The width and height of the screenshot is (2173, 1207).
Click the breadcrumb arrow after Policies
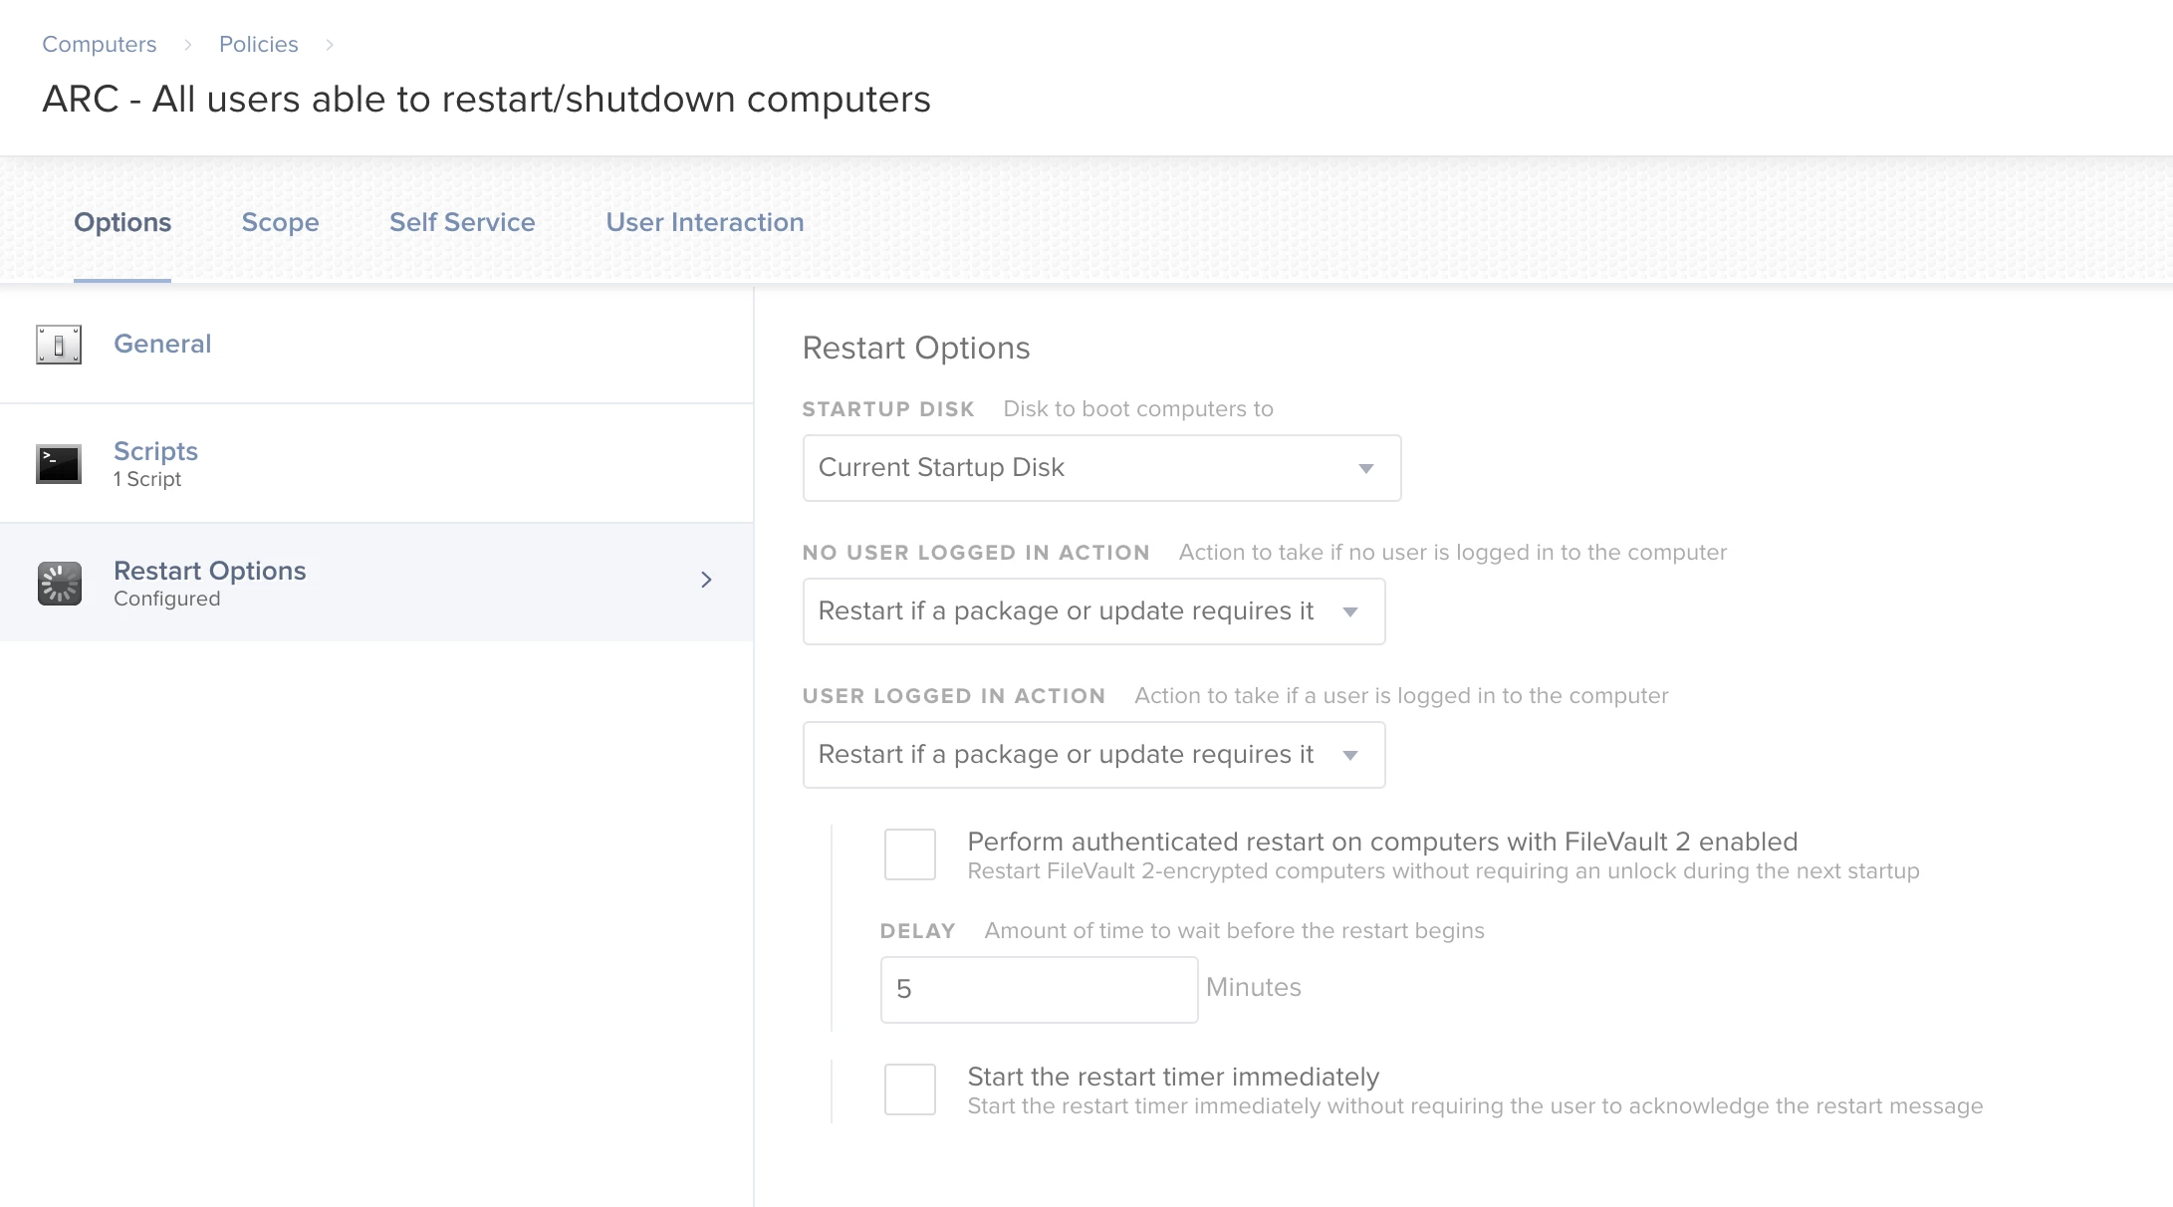[x=330, y=45]
